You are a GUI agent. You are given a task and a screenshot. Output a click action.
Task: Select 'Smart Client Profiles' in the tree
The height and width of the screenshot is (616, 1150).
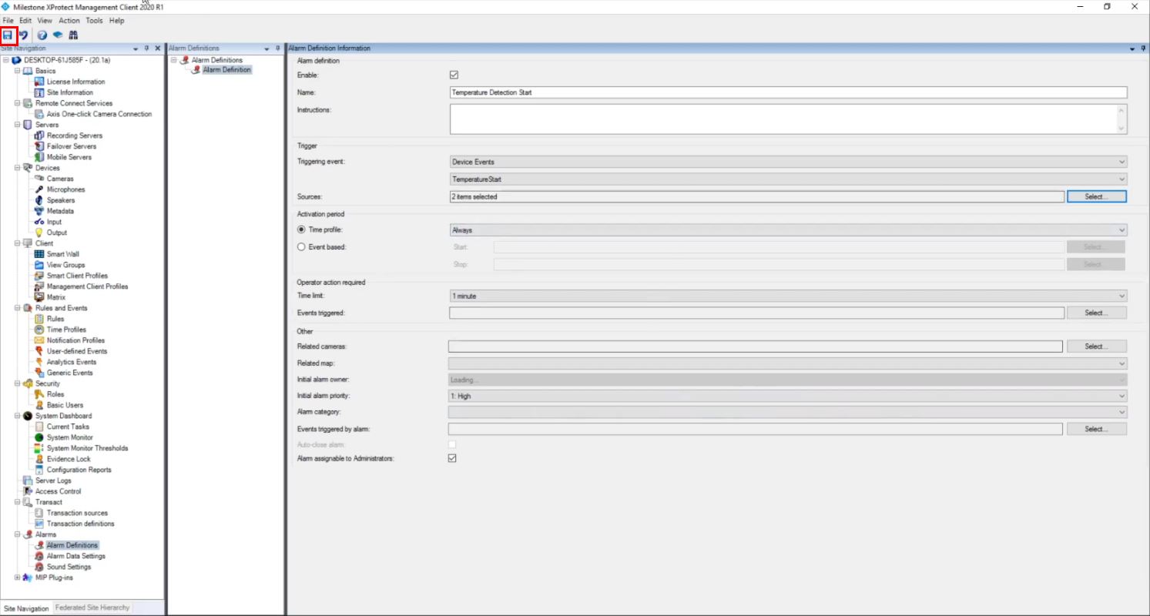pos(77,276)
